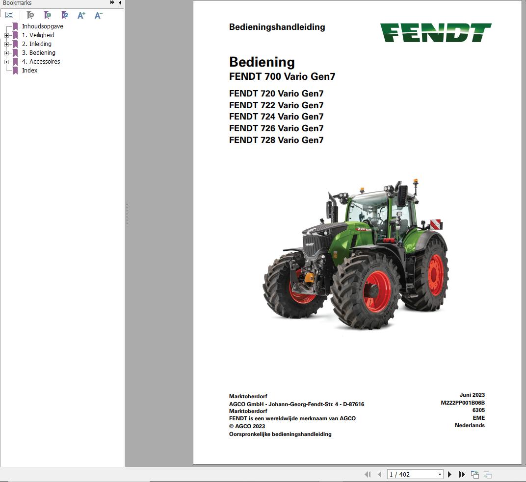
Task: Open the Inhoudsopgave bookmark
Action: (x=42, y=26)
